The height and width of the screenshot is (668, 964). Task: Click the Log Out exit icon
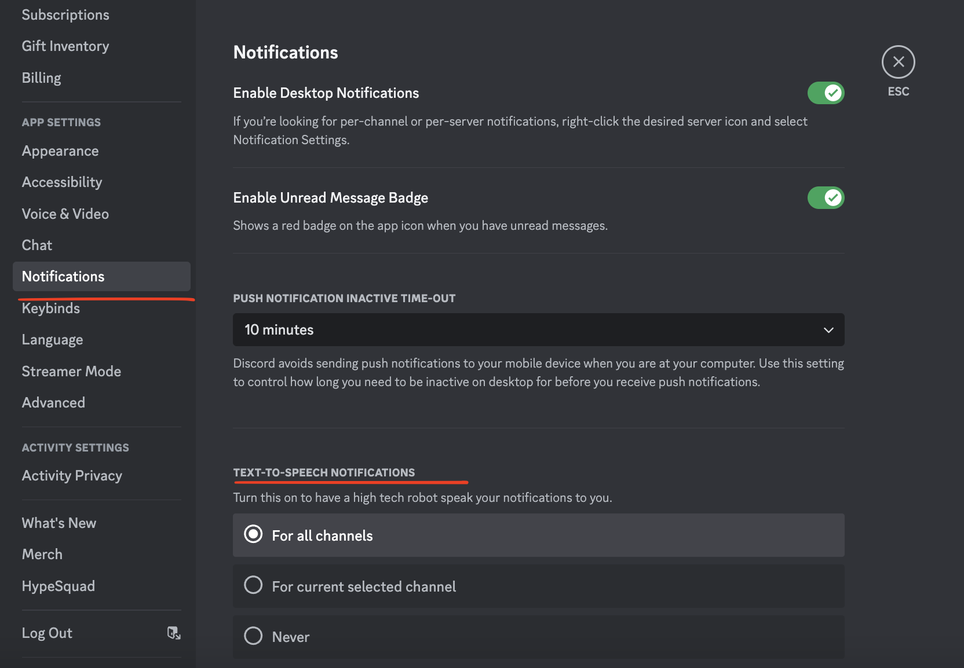click(x=174, y=633)
